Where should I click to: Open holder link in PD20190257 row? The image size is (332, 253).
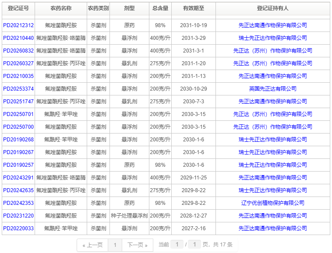tap(273, 165)
